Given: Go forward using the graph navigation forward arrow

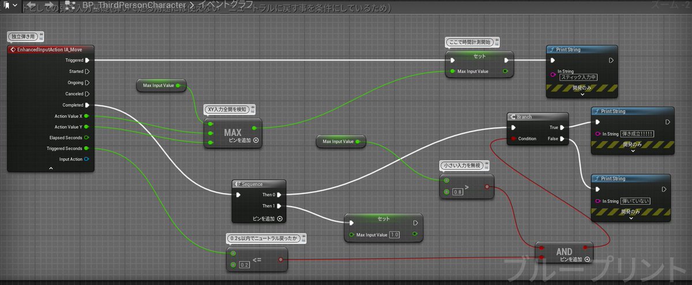Looking at the screenshot, I should 49,6.
